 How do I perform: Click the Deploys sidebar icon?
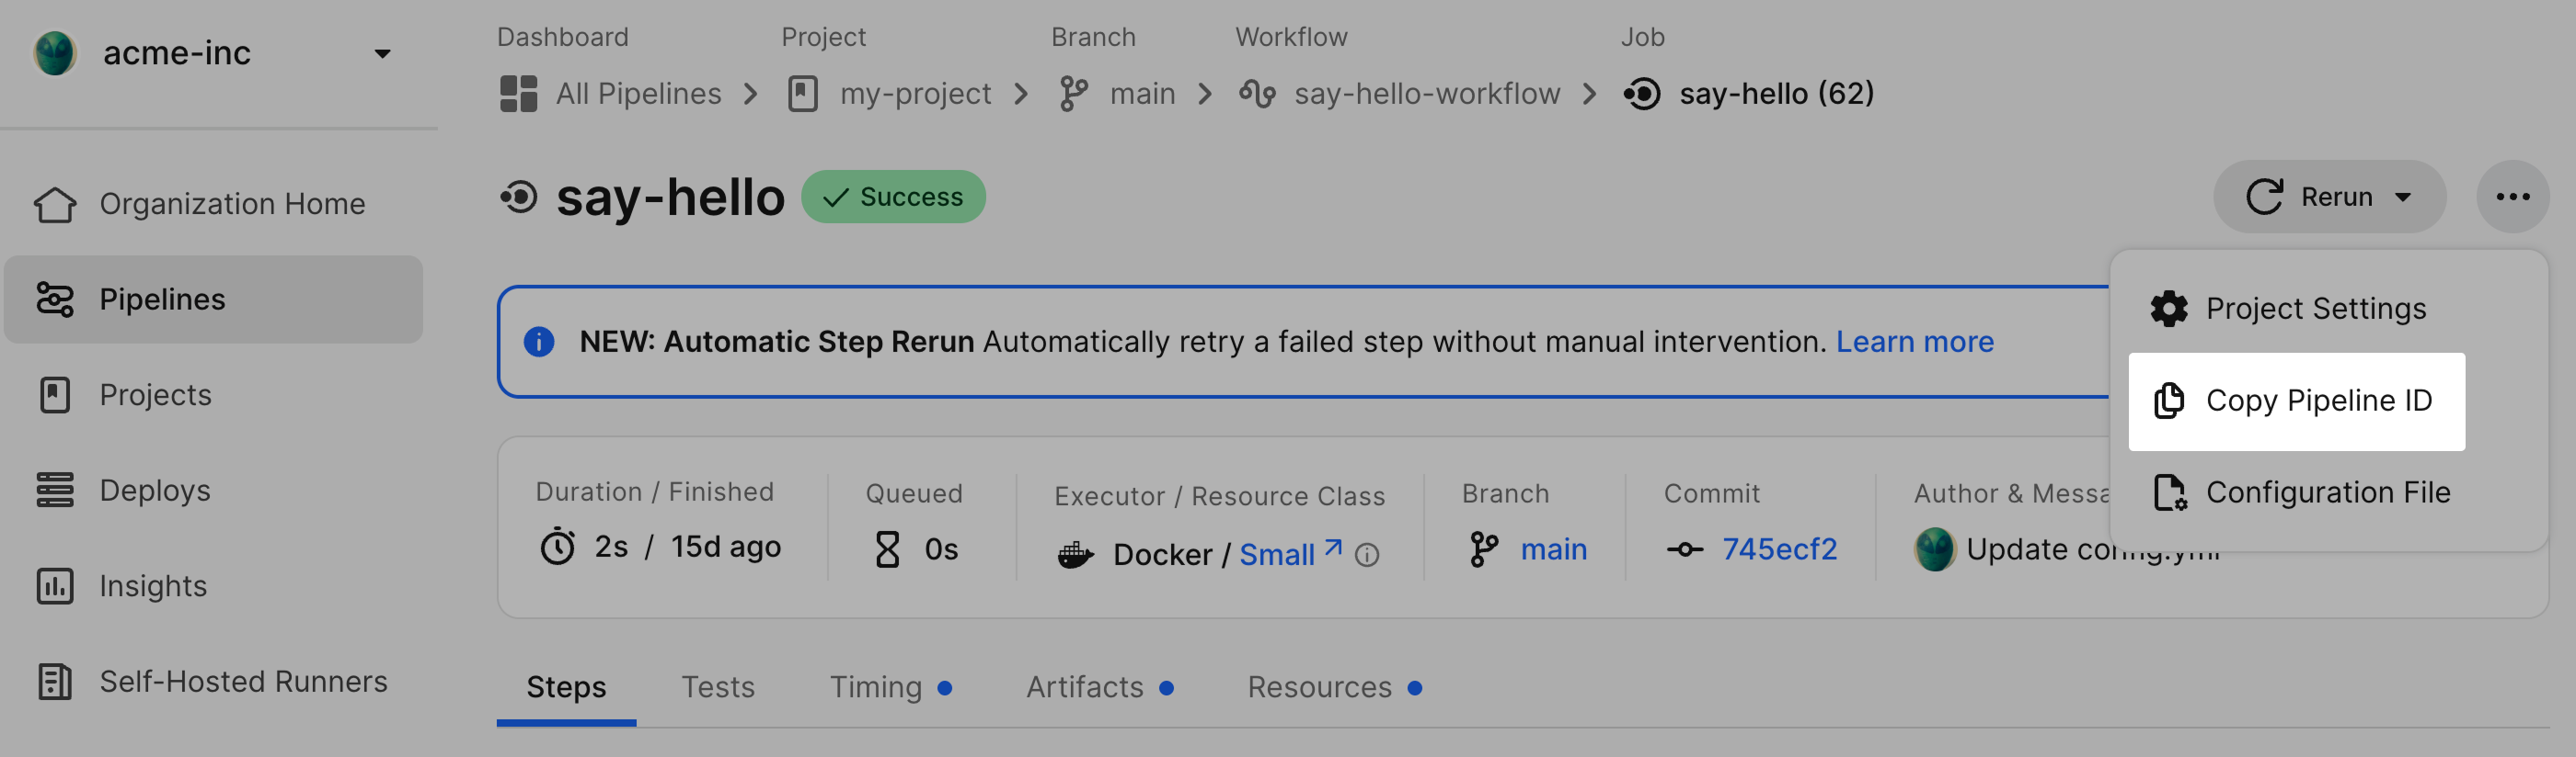click(55, 491)
